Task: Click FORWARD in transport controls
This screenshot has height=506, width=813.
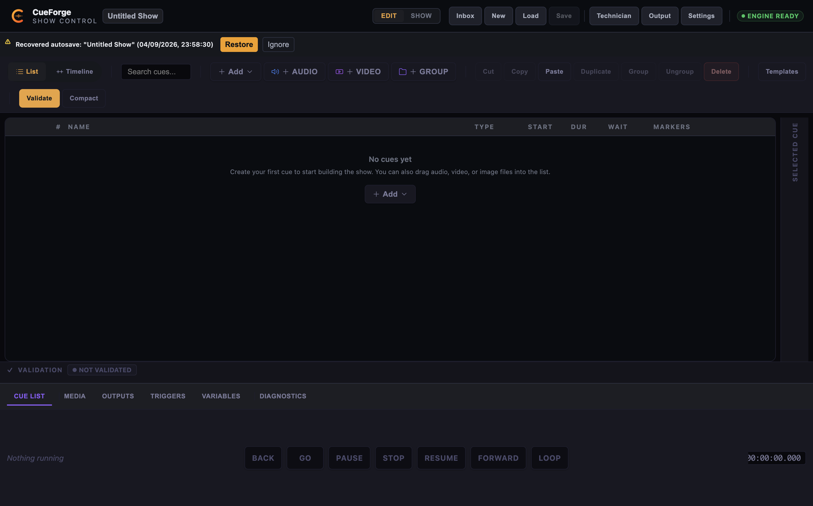Action: click(498, 458)
